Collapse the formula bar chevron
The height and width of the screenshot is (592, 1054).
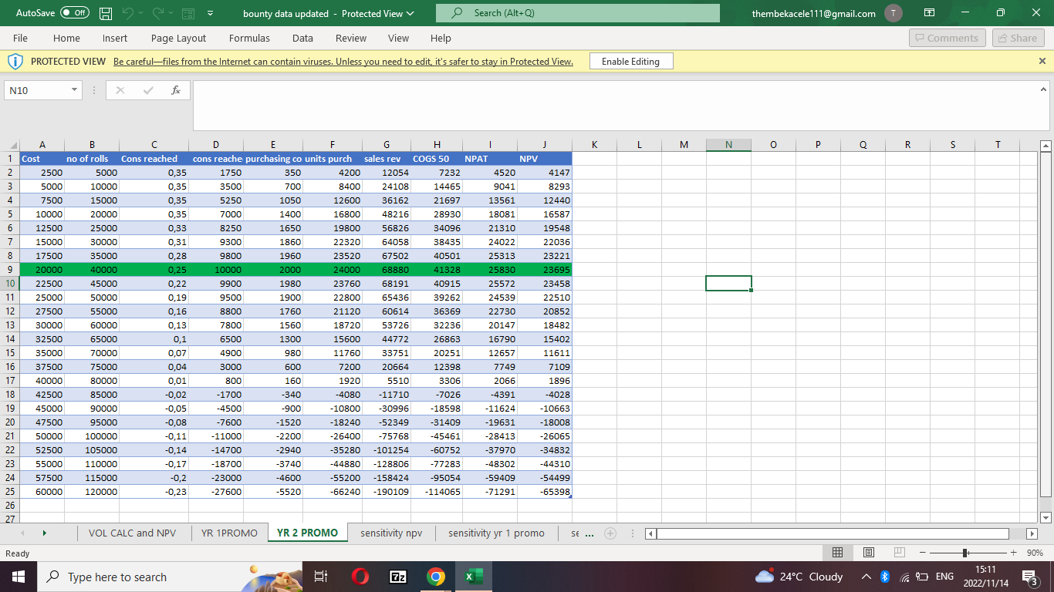click(x=1043, y=89)
